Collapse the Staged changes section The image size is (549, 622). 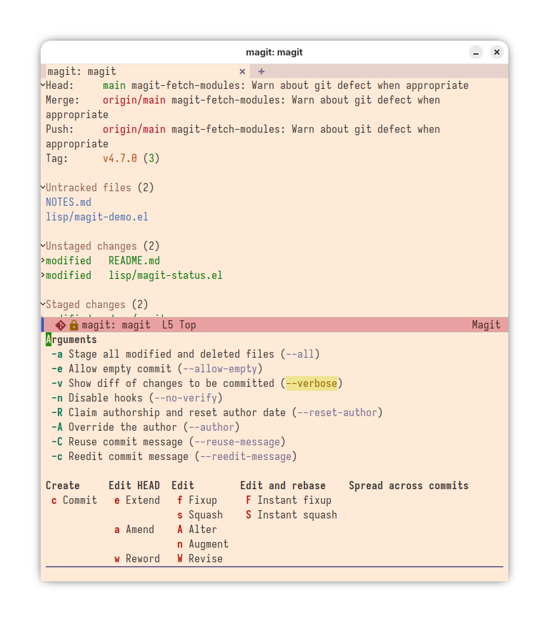(x=43, y=304)
